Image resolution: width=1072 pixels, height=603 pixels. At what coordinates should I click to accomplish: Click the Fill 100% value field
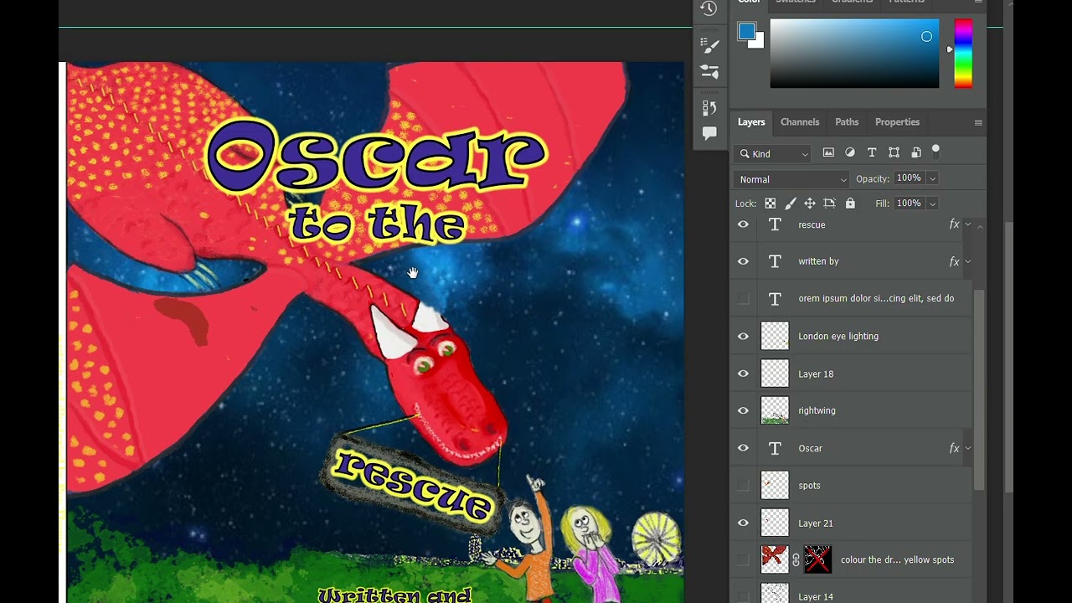(909, 204)
